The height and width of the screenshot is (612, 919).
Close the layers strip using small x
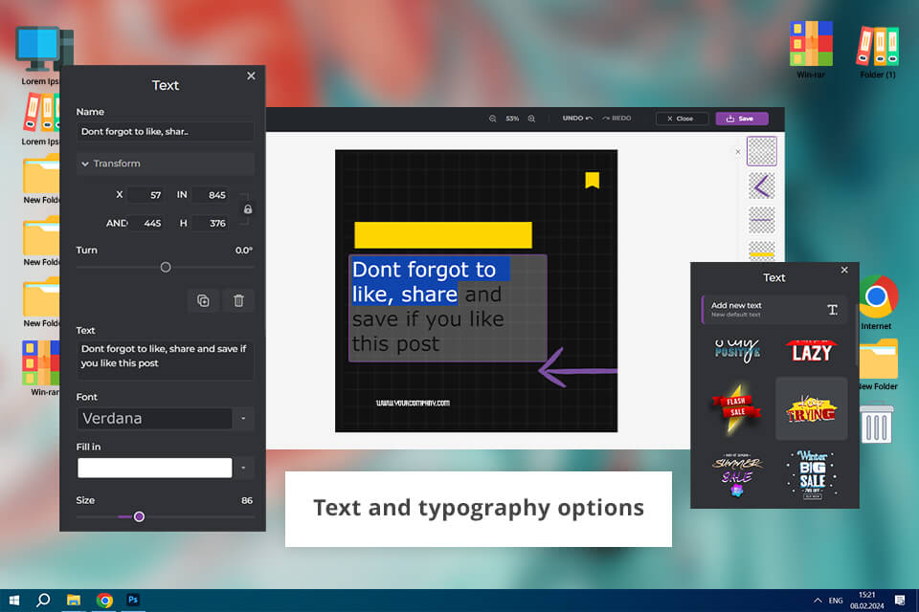738,152
